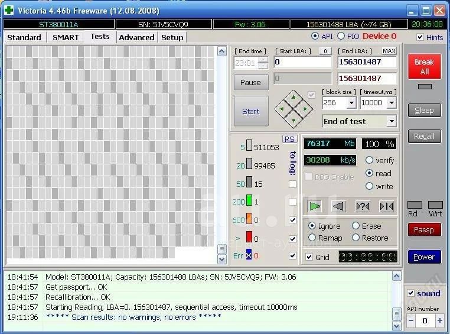
Task: Switch to the SMART tab
Action: tap(66, 37)
